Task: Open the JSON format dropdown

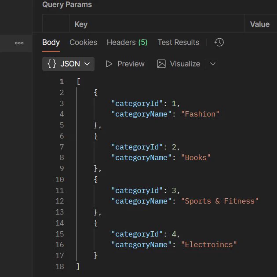Action: 68,64
